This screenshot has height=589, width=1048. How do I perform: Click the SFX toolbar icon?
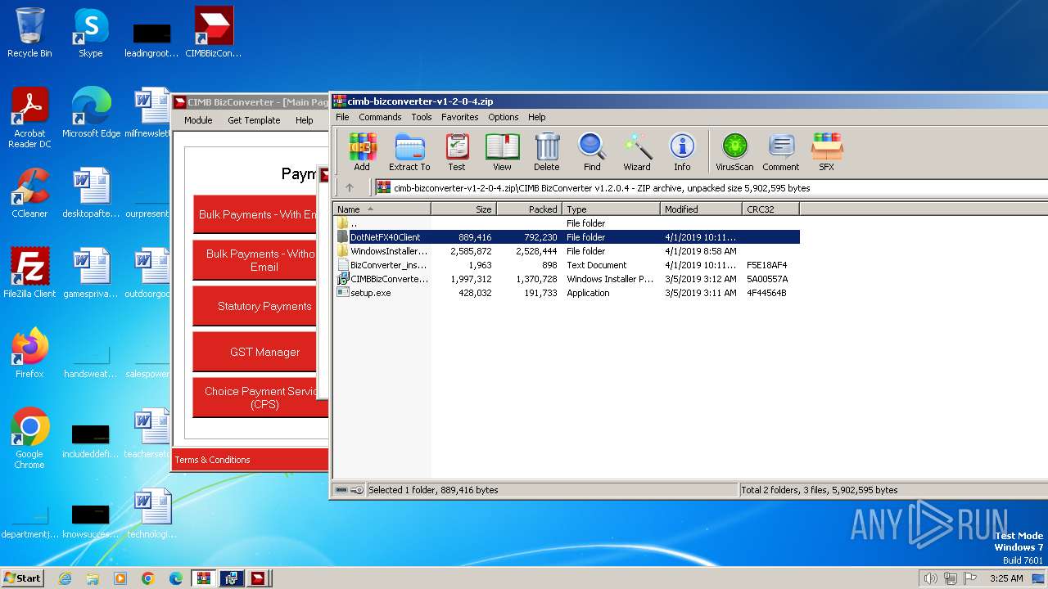(827, 152)
